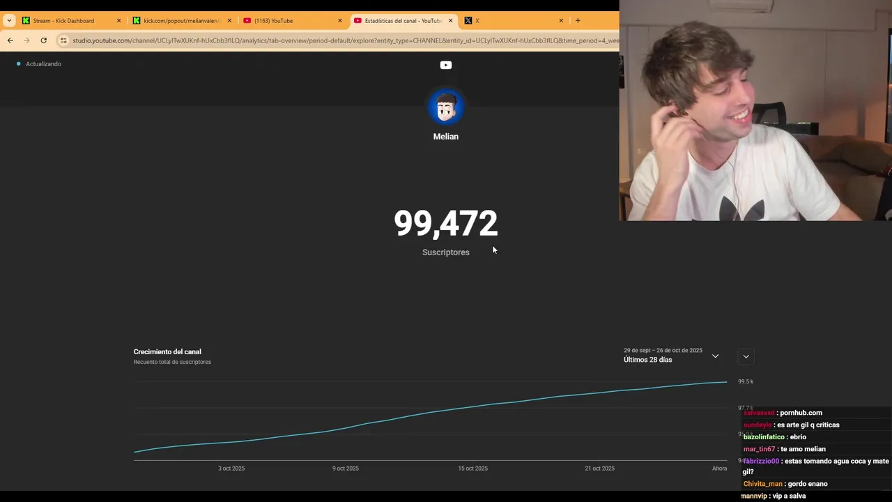892x502 pixels.
Task: Click the Melian channel avatar
Action: click(x=446, y=107)
